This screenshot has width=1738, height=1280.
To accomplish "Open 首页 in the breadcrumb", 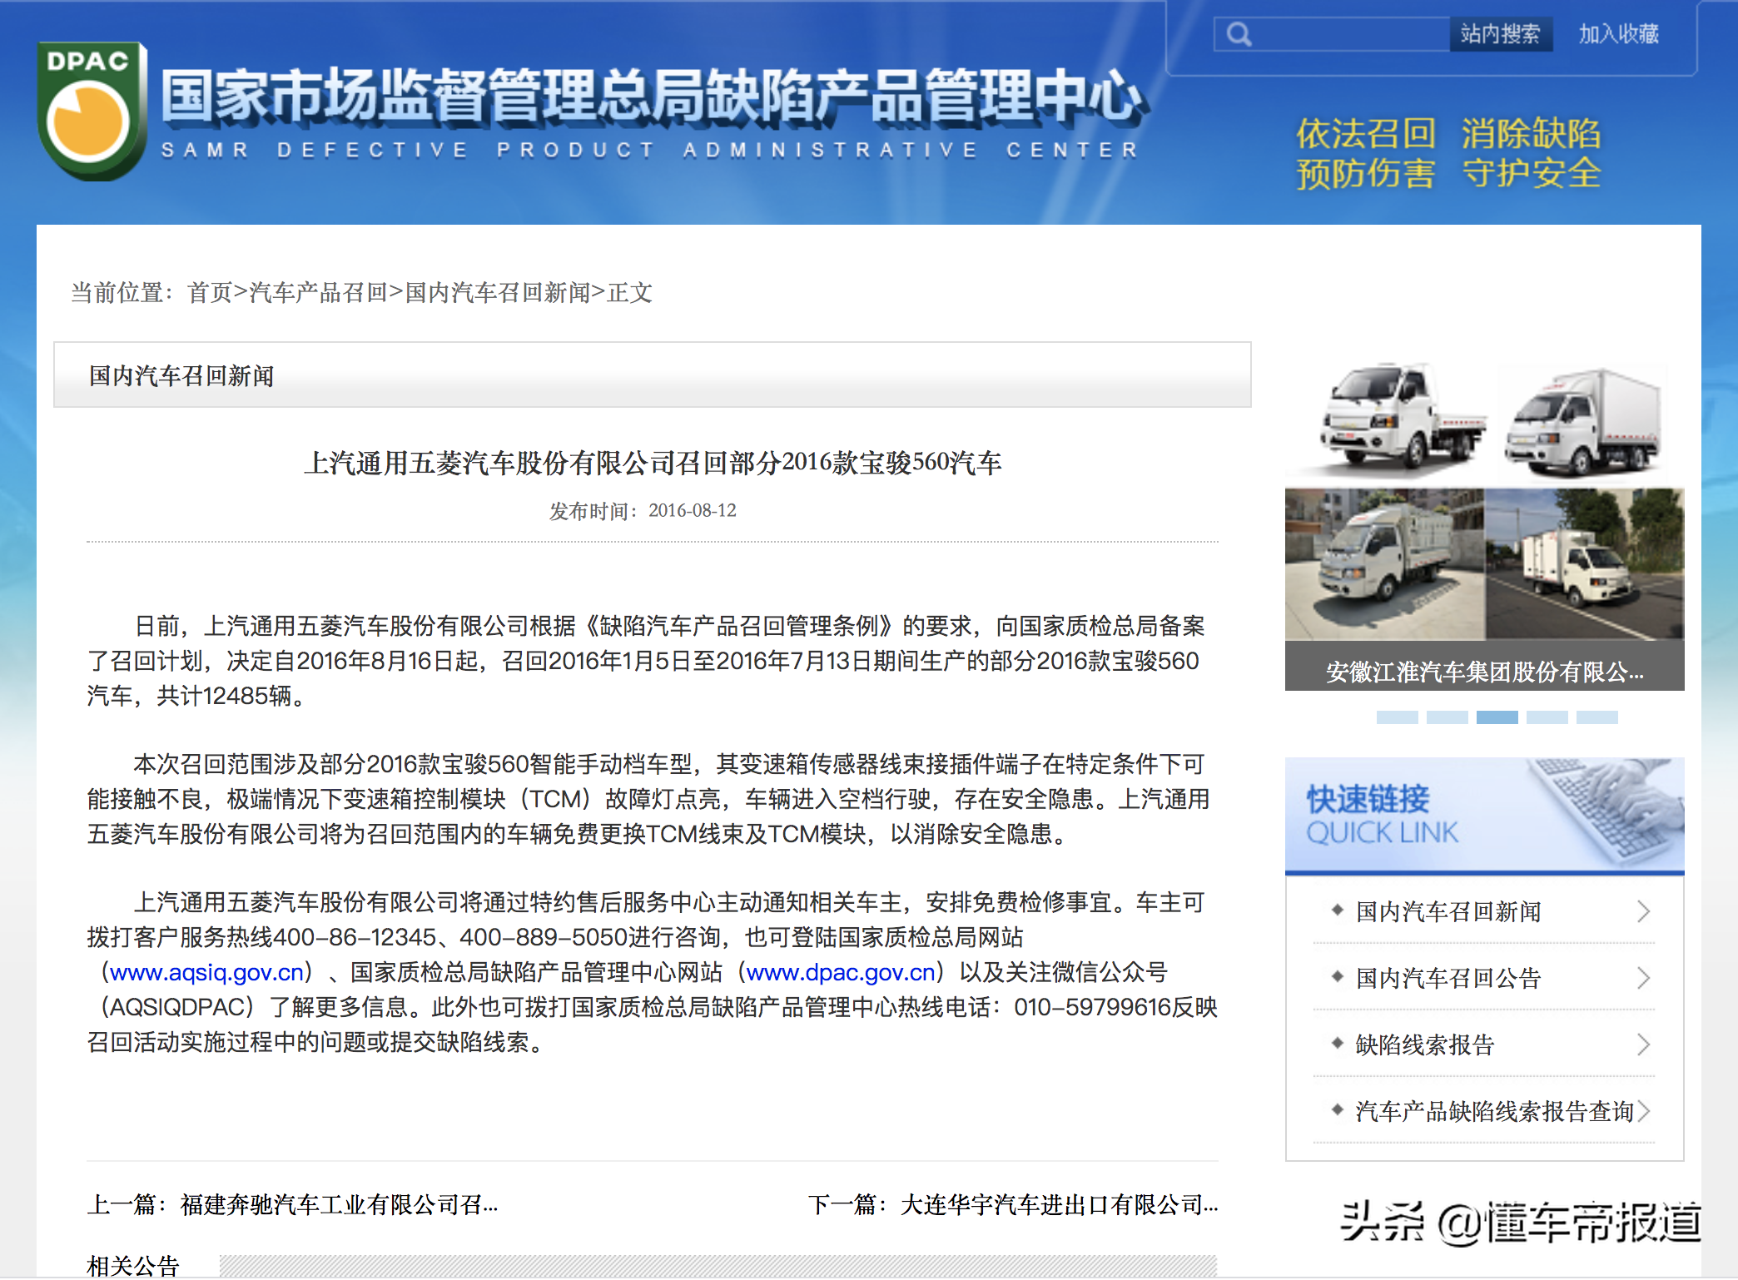I will [x=210, y=292].
